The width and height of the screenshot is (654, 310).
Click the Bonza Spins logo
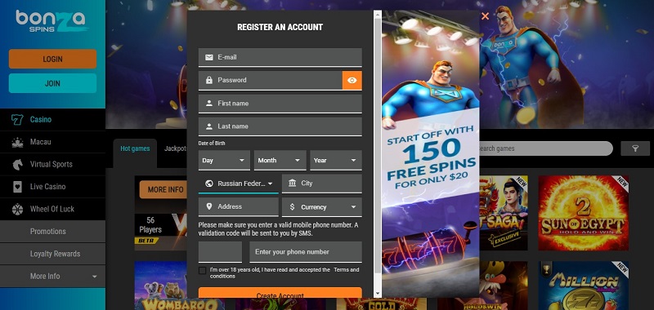(x=52, y=21)
